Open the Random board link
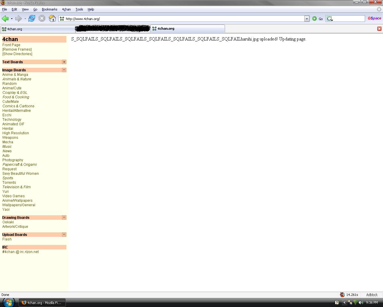The width and height of the screenshot is (383, 307). [10, 84]
